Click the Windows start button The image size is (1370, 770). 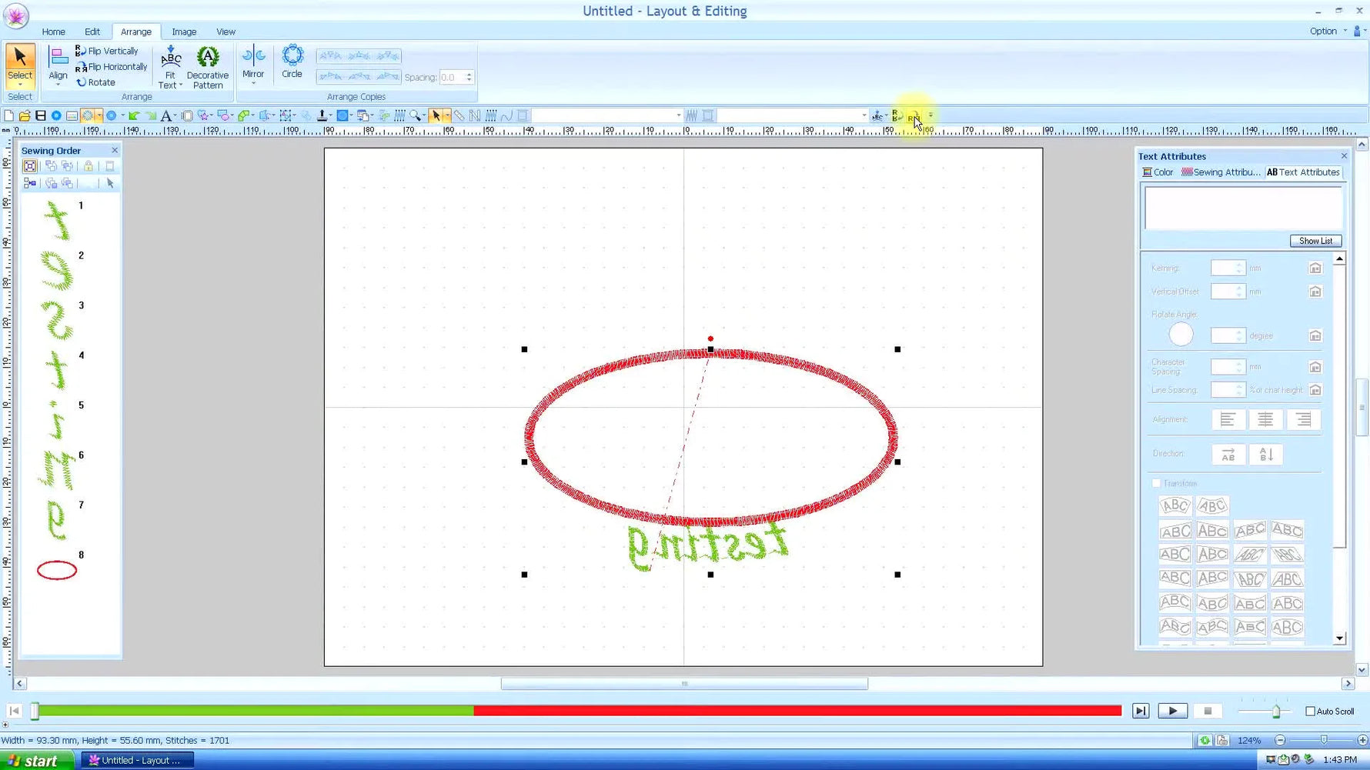[37, 760]
